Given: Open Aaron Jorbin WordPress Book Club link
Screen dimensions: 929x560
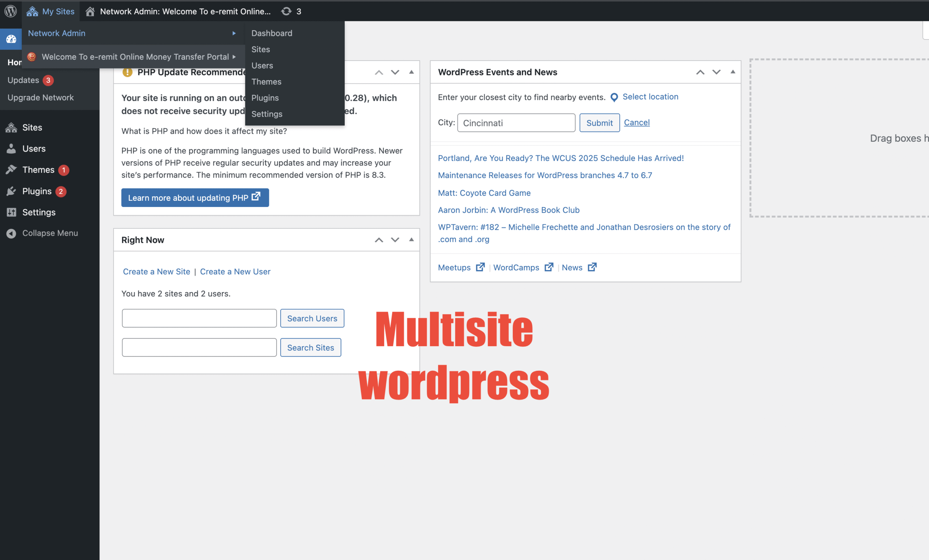Looking at the screenshot, I should [x=509, y=210].
